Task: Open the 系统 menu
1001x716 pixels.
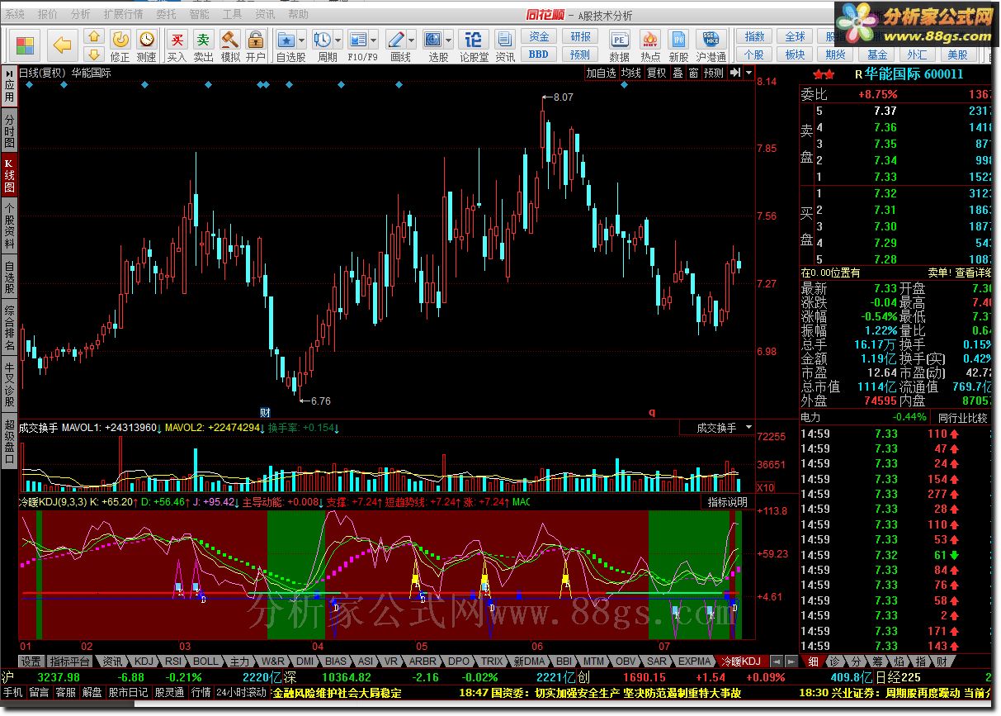Action: [x=16, y=14]
